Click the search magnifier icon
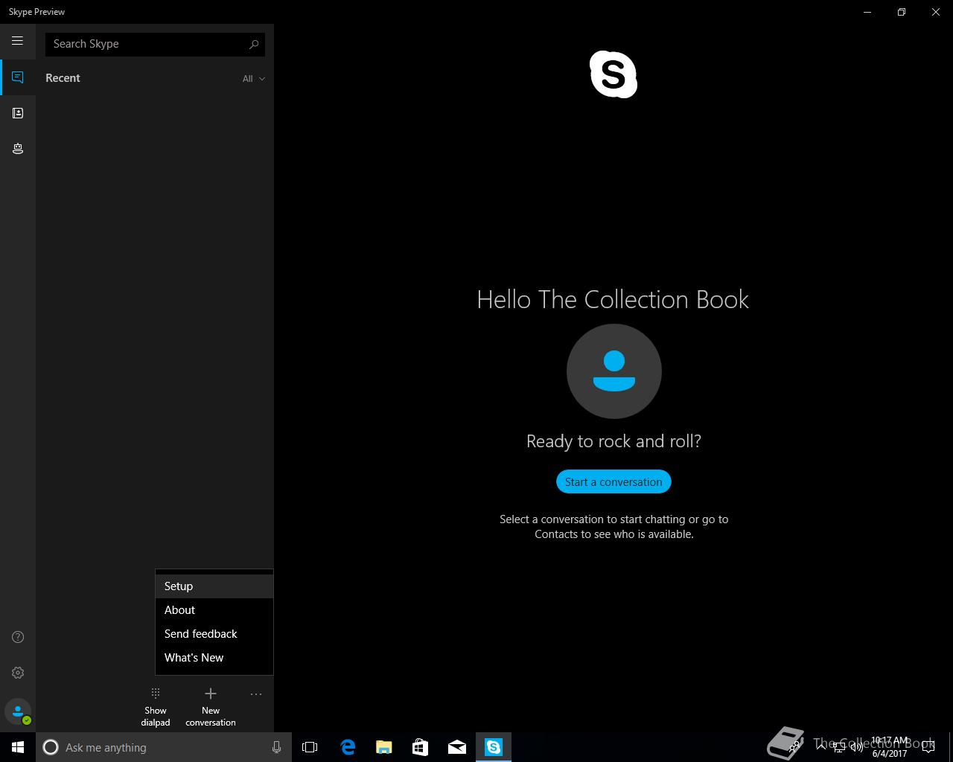 click(254, 44)
